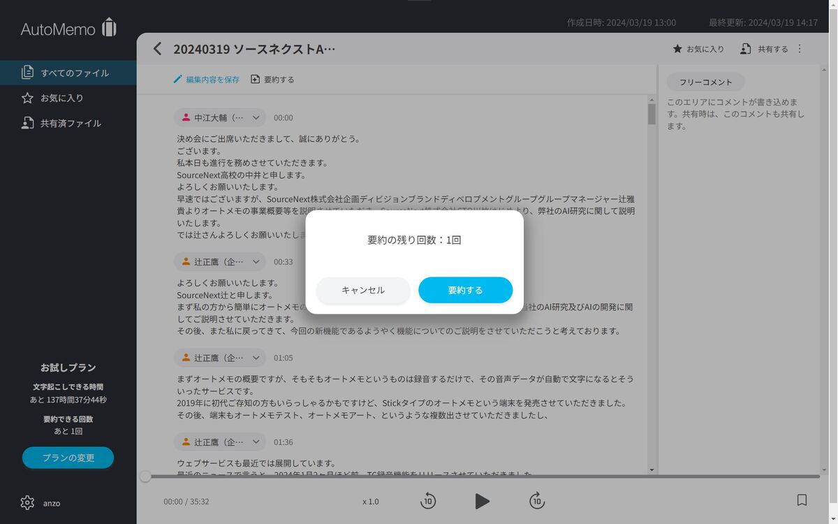838x524 pixels.
Task: Click the pencil 編集内容を保存 icon
Action: point(177,79)
